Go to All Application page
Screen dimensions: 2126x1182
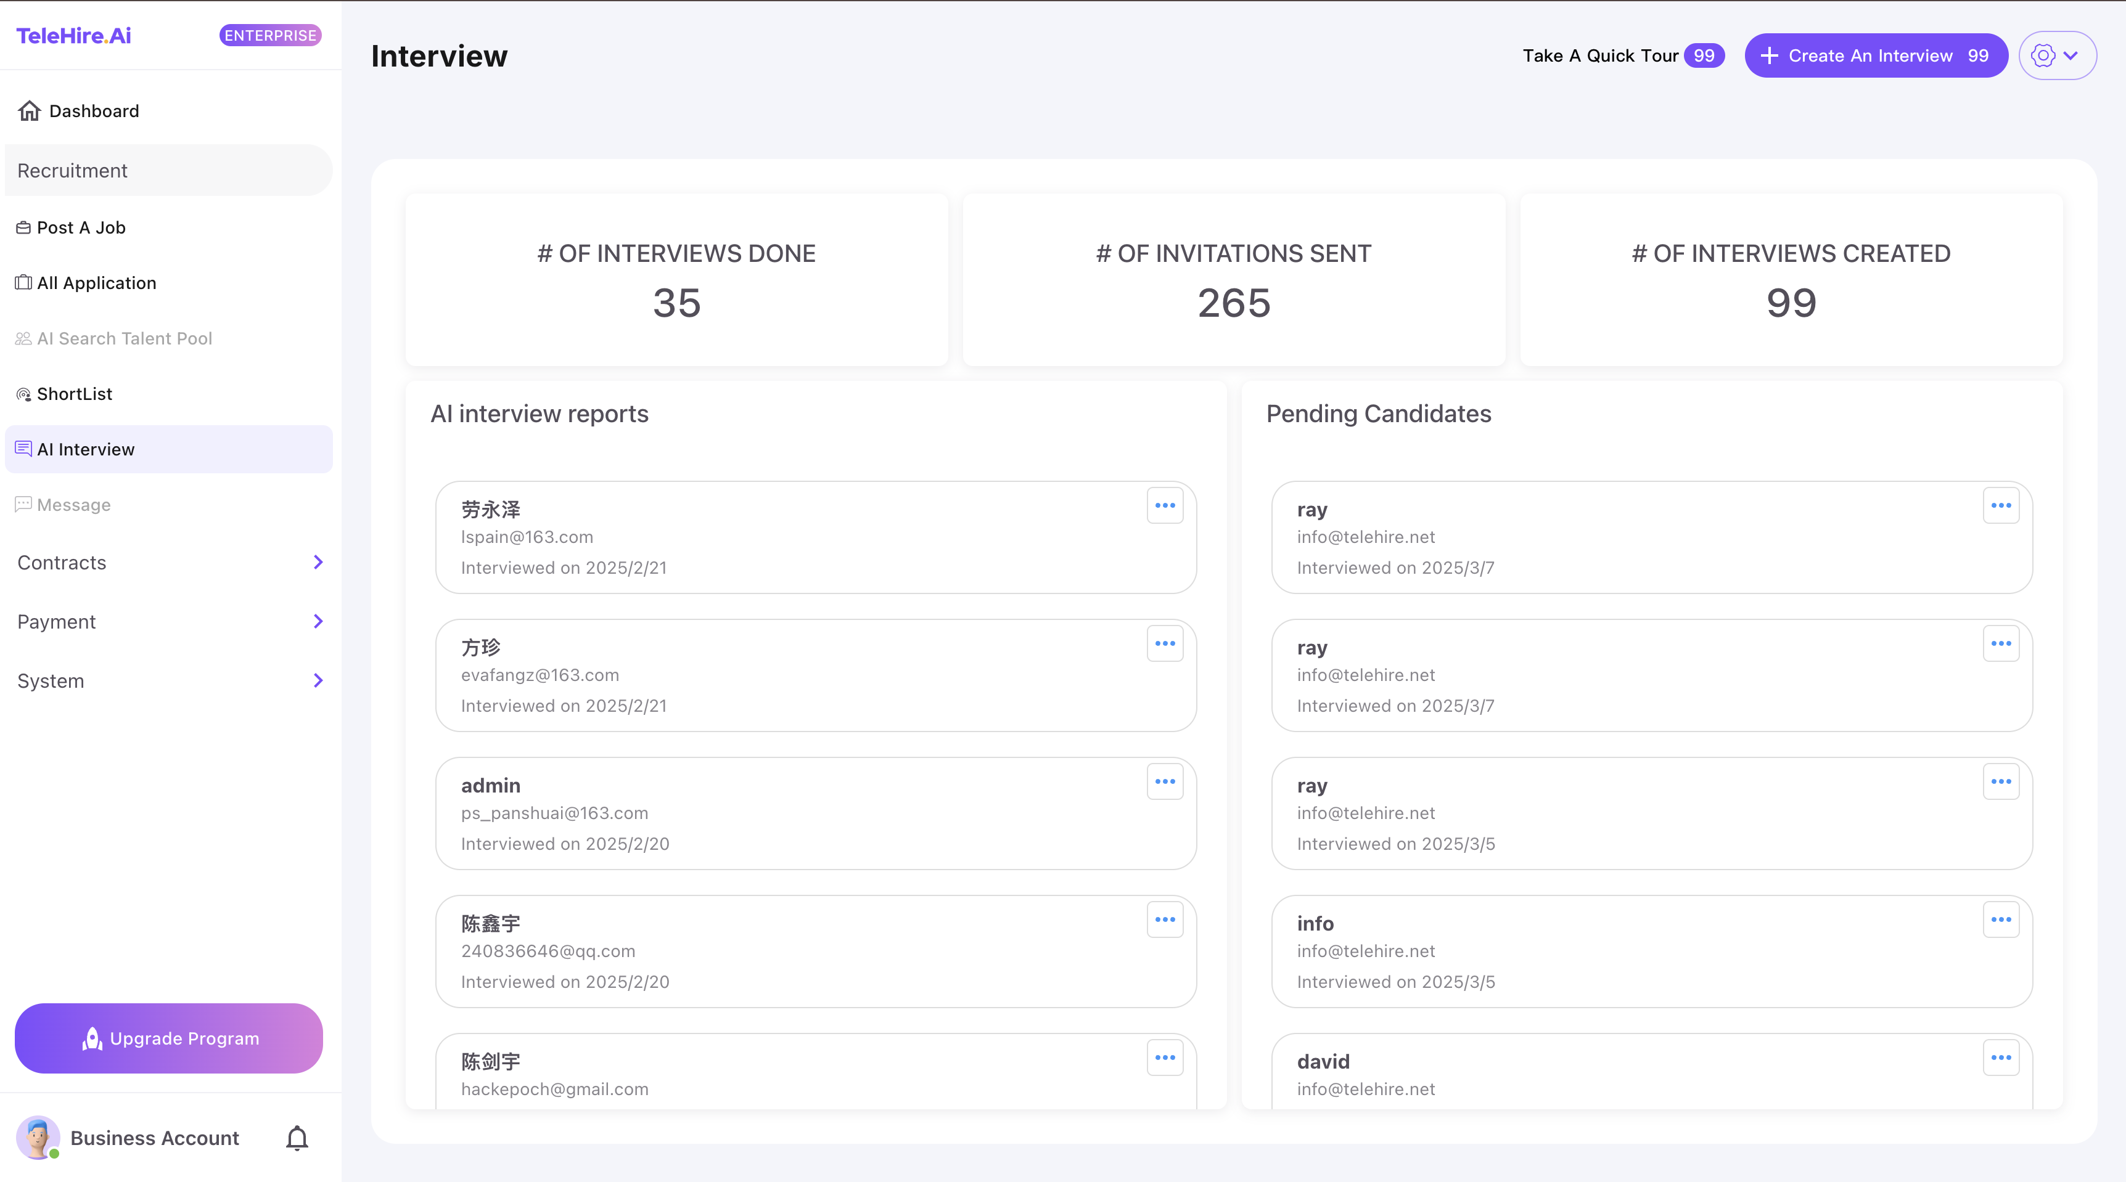click(97, 283)
